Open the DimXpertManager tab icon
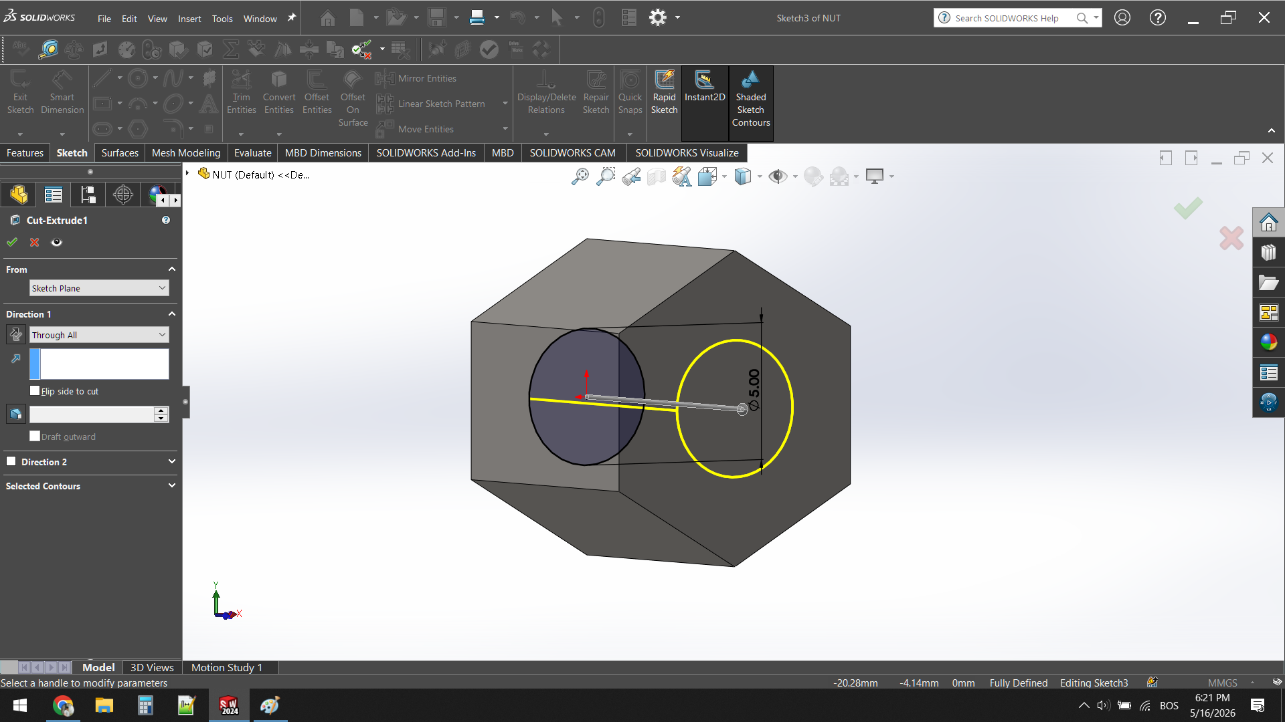Screen dimensions: 1285x722 [x=123, y=195]
